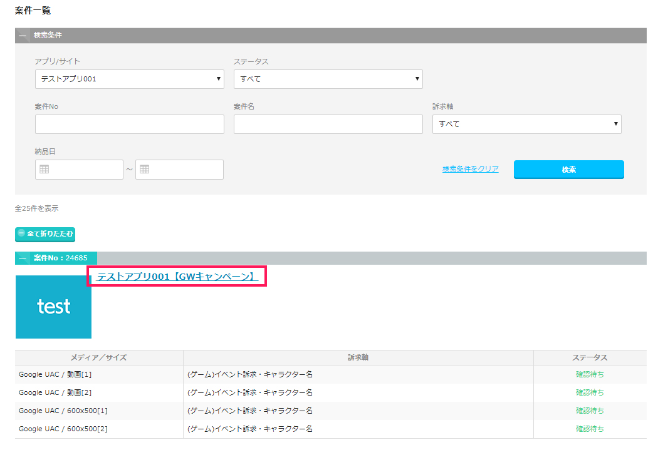Click the メディア／サイズ column header
Image resolution: width=658 pixels, height=450 pixels.
[x=98, y=357]
